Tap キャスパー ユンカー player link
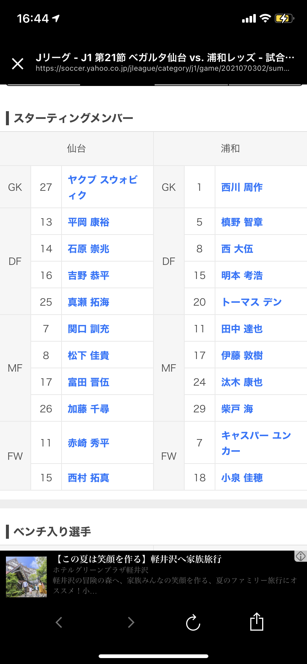Viewport: 307px width, 664px height. click(x=256, y=443)
